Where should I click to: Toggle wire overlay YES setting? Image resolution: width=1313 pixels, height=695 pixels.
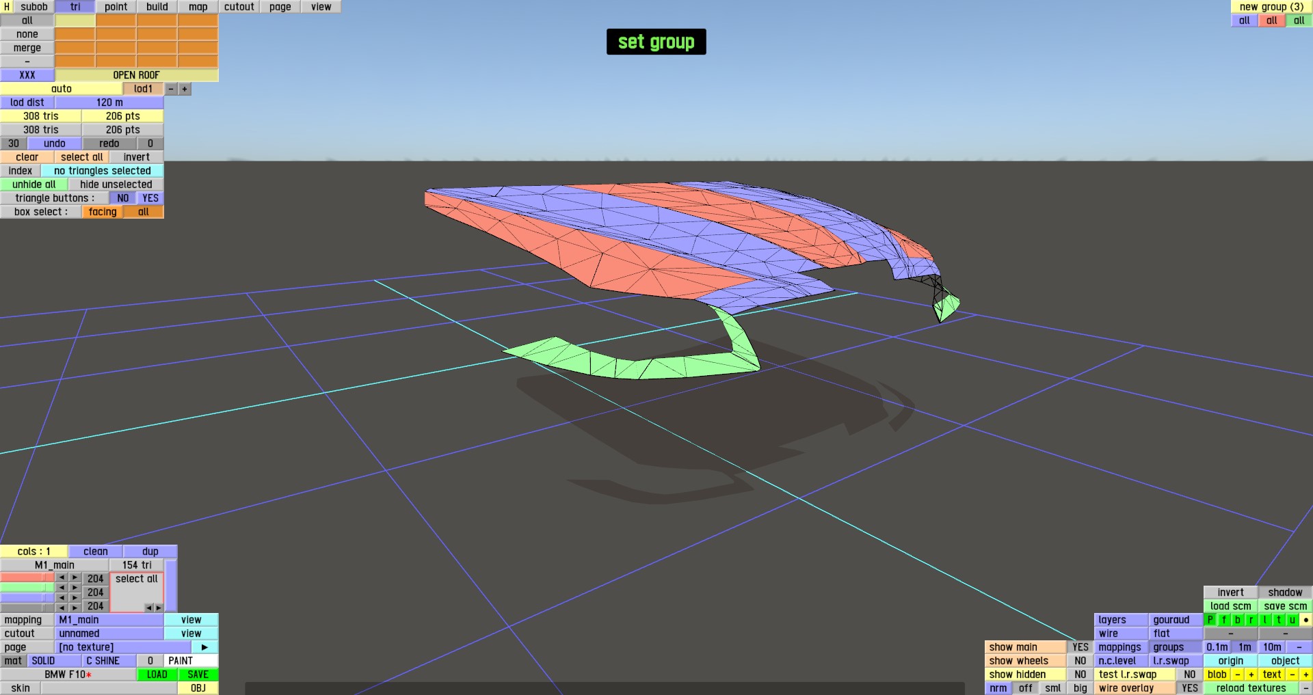pyautogui.click(x=1190, y=688)
